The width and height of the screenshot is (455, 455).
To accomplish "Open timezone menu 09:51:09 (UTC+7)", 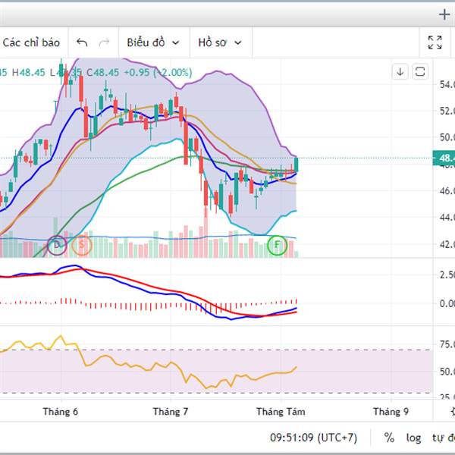I will pyautogui.click(x=313, y=438).
